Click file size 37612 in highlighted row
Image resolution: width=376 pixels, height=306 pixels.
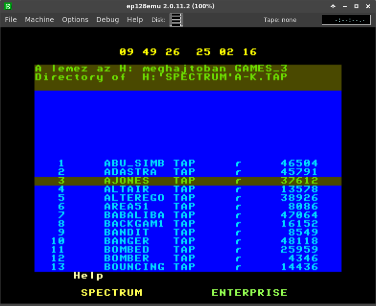pyautogui.click(x=299, y=181)
